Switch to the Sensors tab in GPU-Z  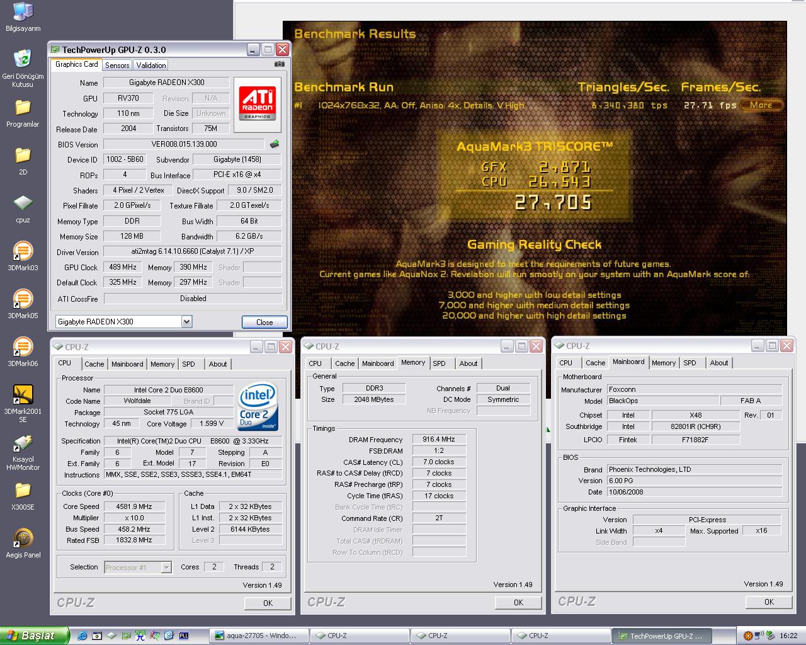click(x=117, y=65)
